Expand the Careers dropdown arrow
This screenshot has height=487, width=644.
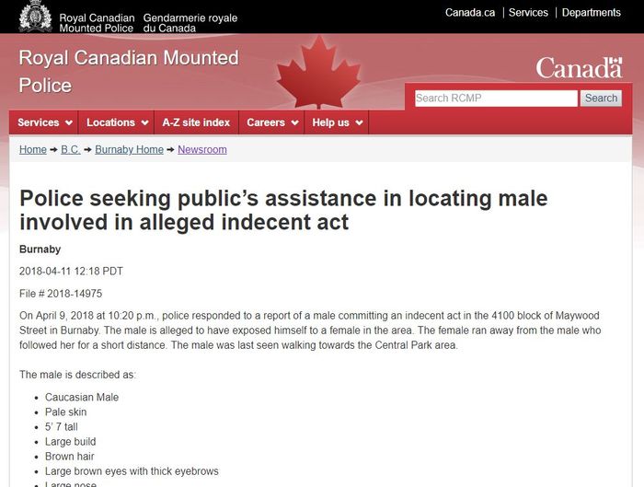[294, 122]
